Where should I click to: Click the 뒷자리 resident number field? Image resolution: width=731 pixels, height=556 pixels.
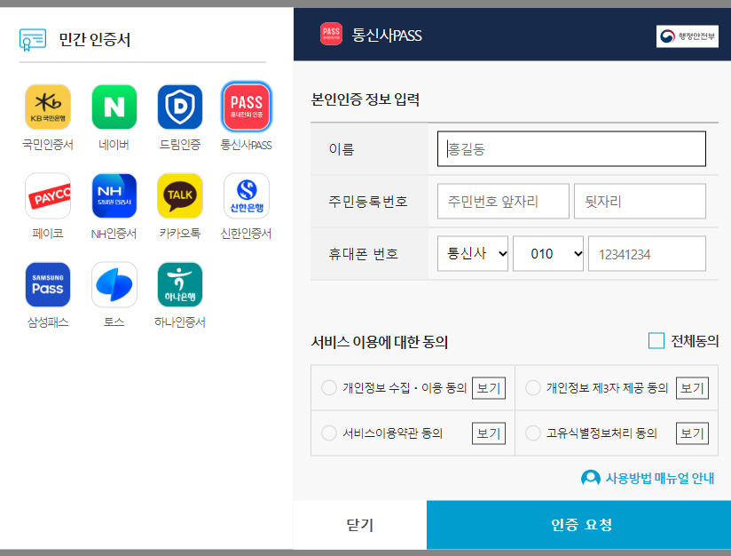click(x=640, y=202)
